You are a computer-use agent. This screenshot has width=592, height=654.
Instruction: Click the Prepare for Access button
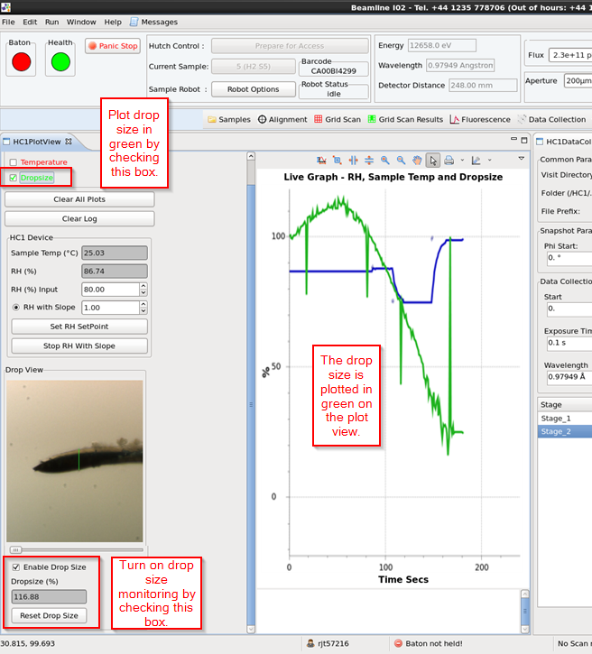pos(290,46)
